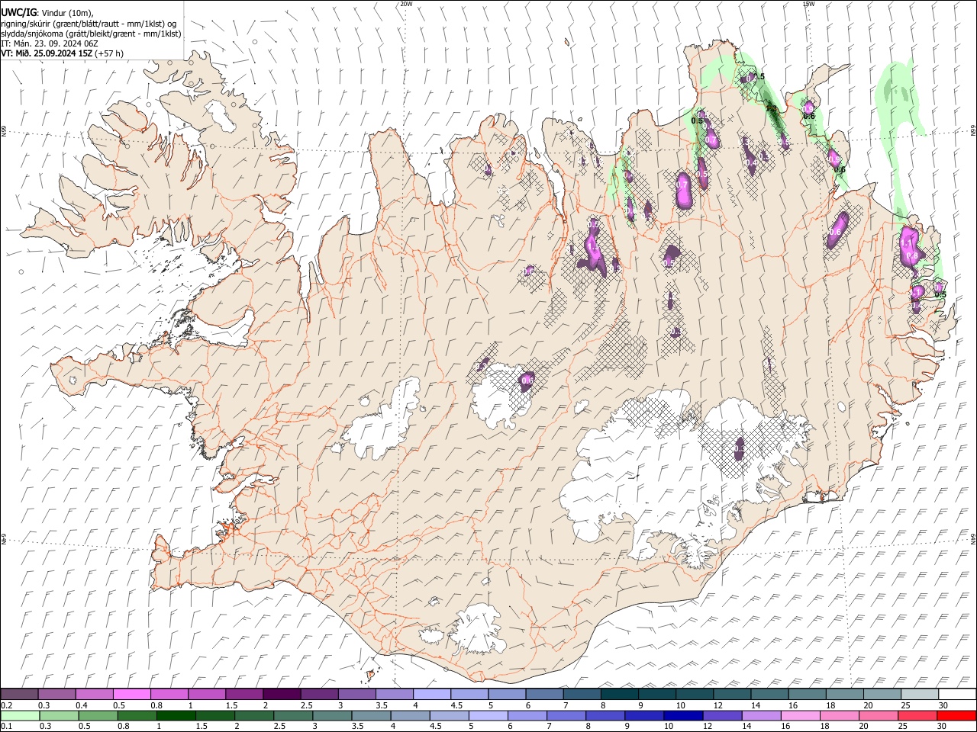Click the slate blue 6 snow-scale swatch

[543, 695]
